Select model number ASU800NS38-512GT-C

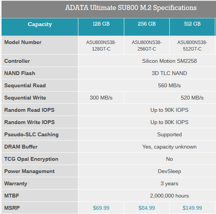tap(192, 46)
